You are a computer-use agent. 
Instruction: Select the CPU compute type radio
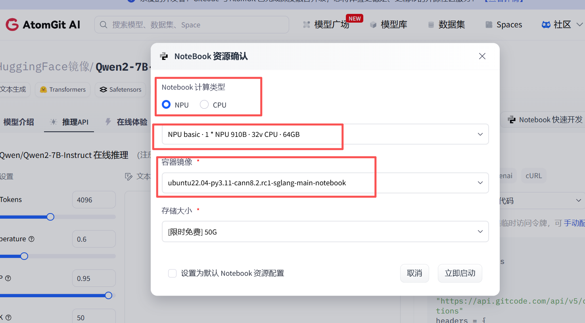click(204, 104)
